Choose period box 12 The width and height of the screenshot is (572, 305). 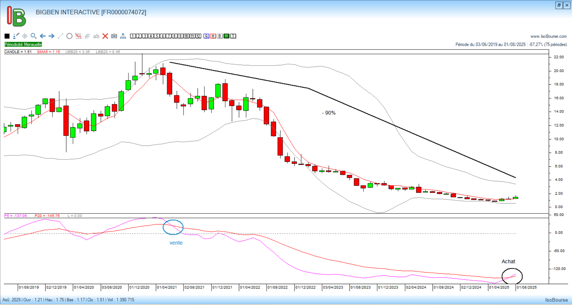198,36
